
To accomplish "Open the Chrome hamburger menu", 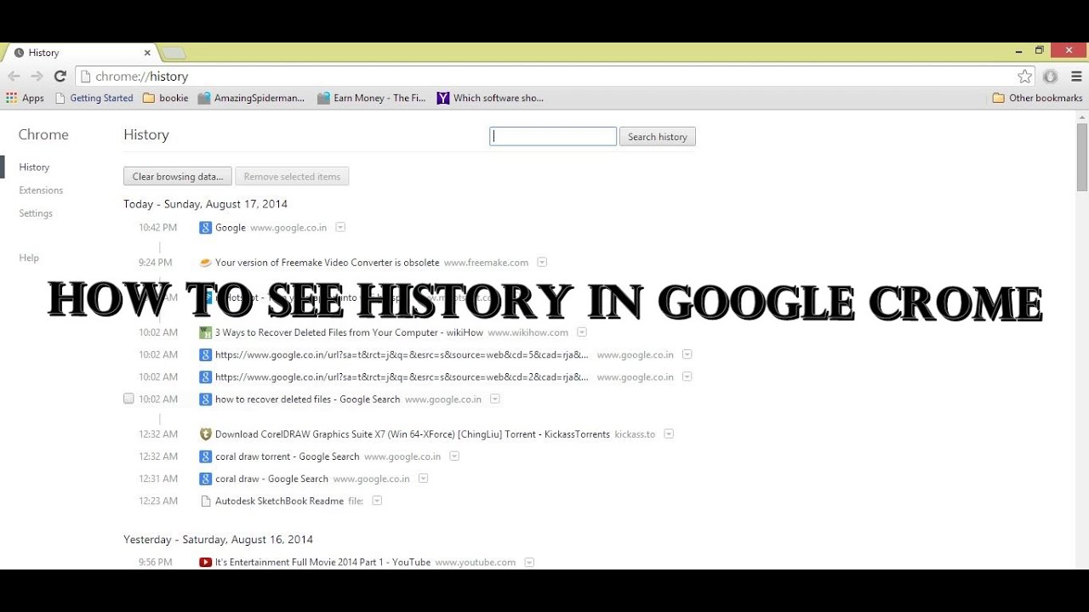I will (1076, 76).
